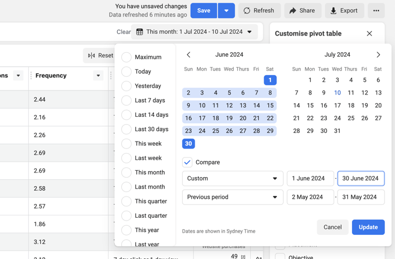Click the 31 May 2024 comparison end field
Viewport: 395px width, 259px height.
point(361,197)
